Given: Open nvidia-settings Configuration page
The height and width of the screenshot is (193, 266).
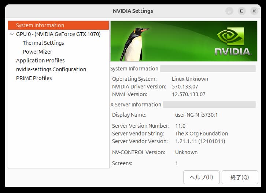Looking at the screenshot, I should click(x=51, y=69).
